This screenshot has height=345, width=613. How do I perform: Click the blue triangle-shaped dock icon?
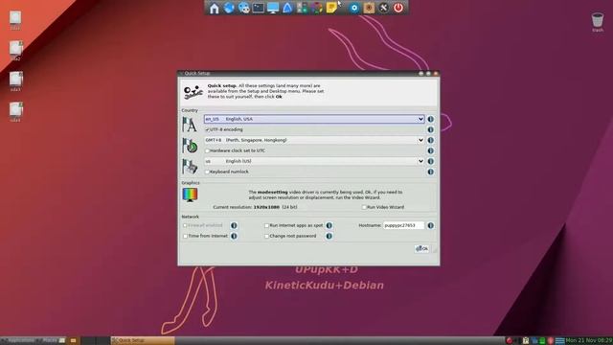coord(287,8)
